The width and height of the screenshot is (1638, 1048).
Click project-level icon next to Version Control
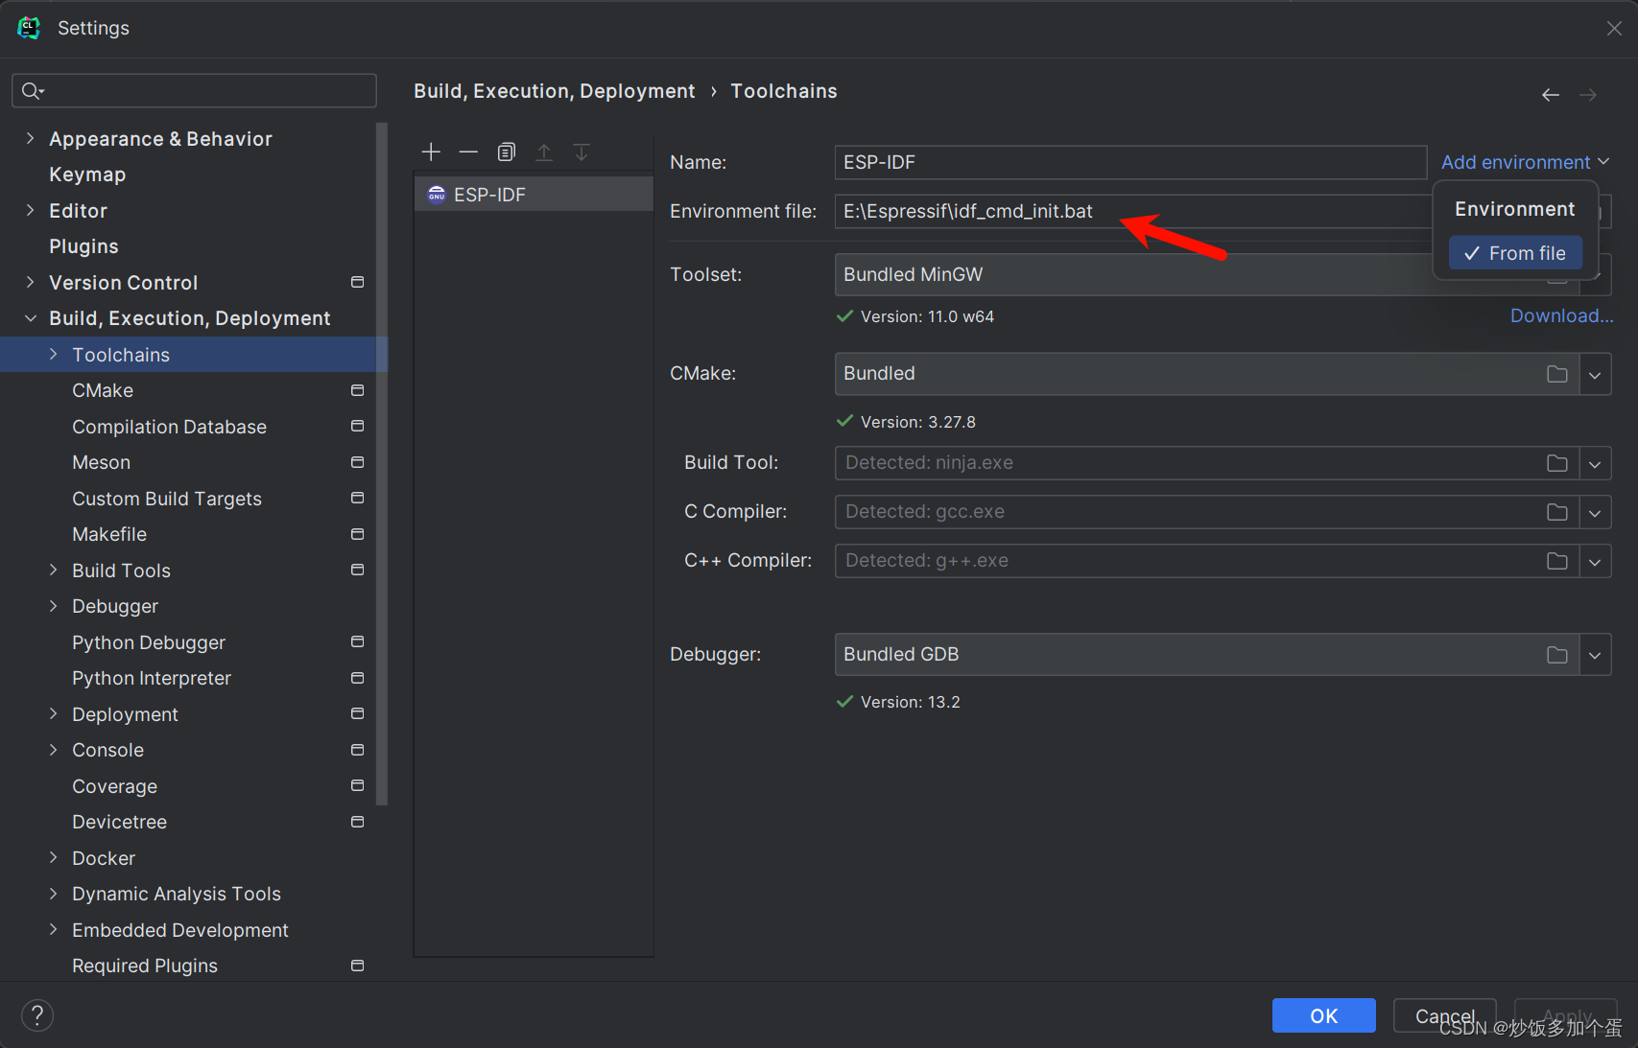[357, 282]
